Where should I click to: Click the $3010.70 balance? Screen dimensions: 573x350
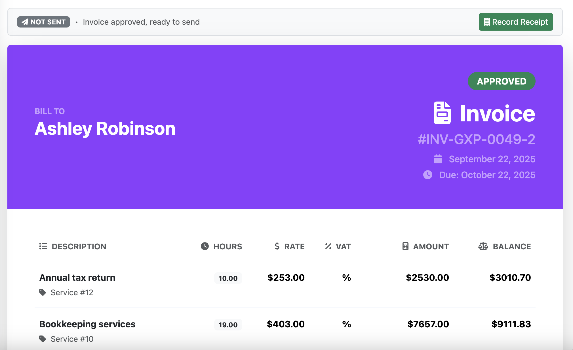(510, 277)
